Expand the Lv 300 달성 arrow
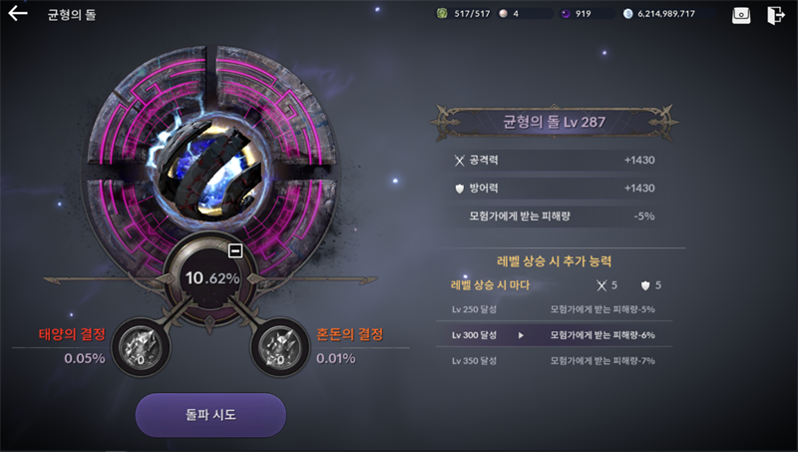The height and width of the screenshot is (452, 798). pyautogui.click(x=521, y=335)
